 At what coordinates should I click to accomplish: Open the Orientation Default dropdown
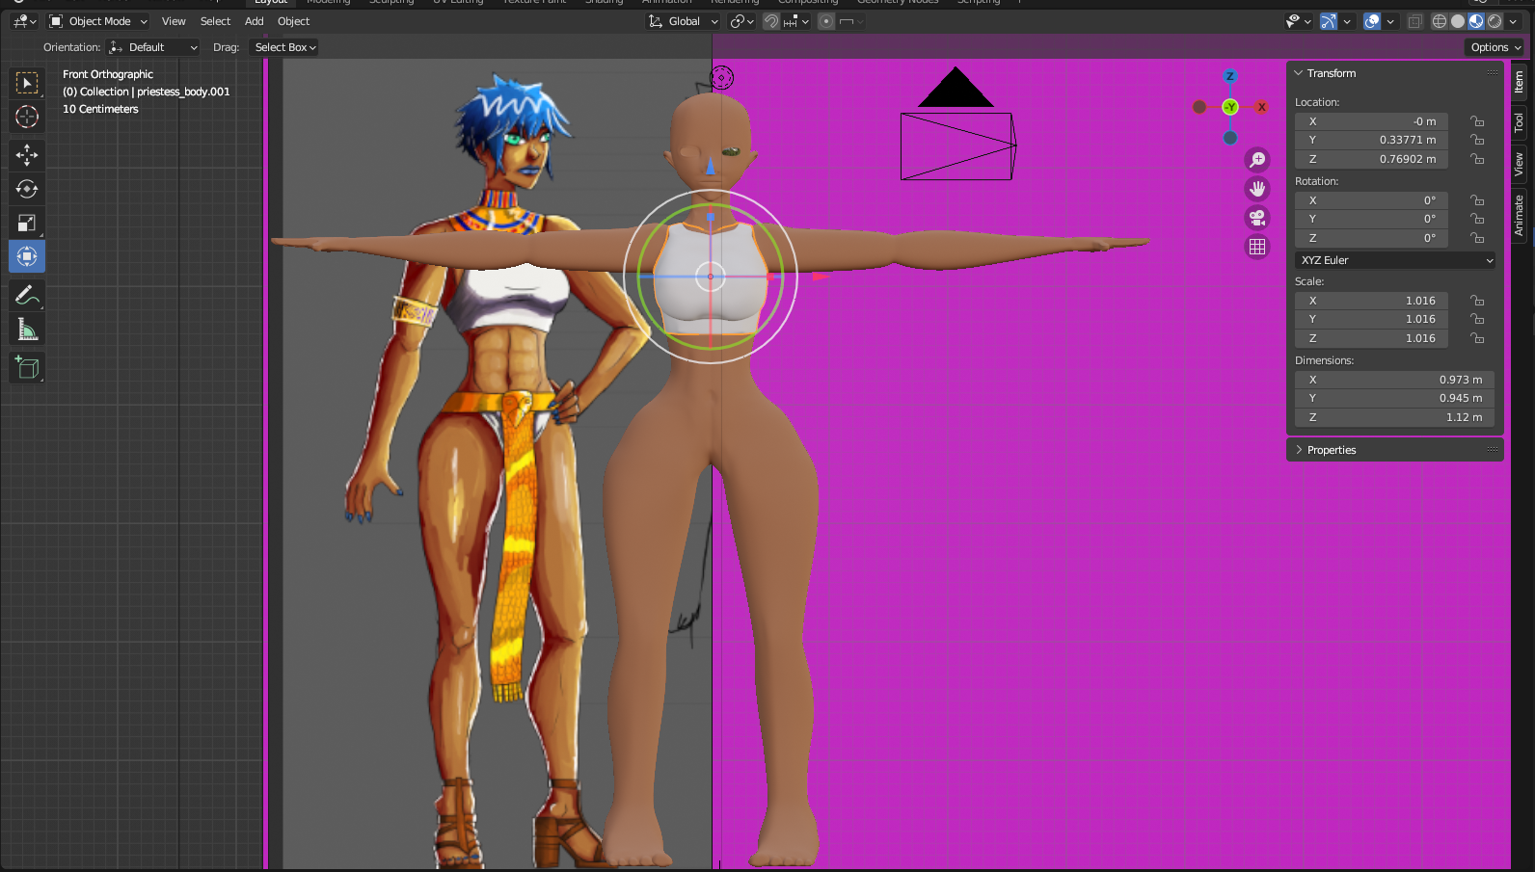[153, 47]
